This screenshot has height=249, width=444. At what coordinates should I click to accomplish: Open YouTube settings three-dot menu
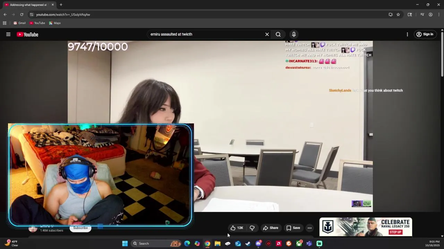[x=408, y=34]
